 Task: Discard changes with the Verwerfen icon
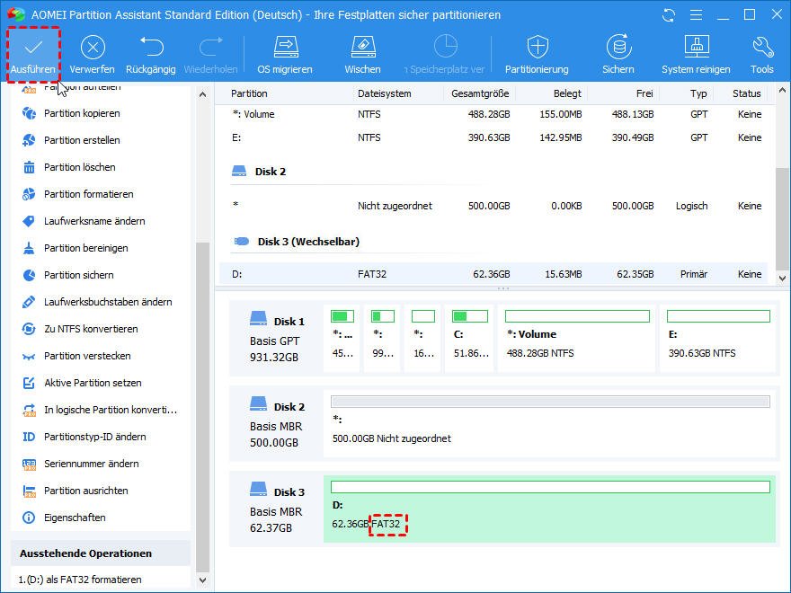click(92, 53)
